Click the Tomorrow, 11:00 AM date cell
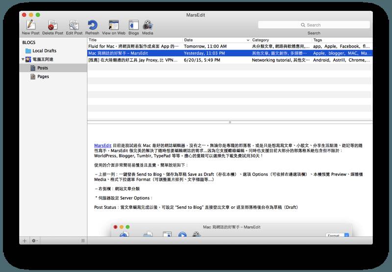This screenshot has height=272, width=392. 205,46
